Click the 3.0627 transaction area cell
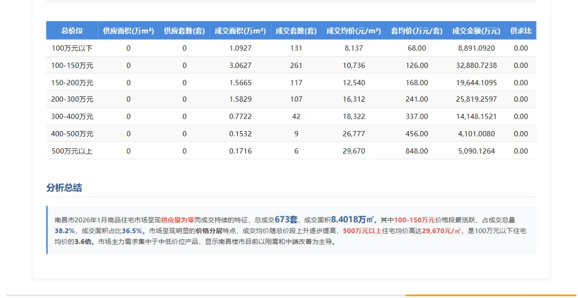The height and width of the screenshot is (298, 578). [240, 66]
